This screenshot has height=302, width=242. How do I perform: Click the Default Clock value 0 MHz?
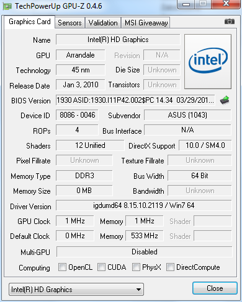75,236
